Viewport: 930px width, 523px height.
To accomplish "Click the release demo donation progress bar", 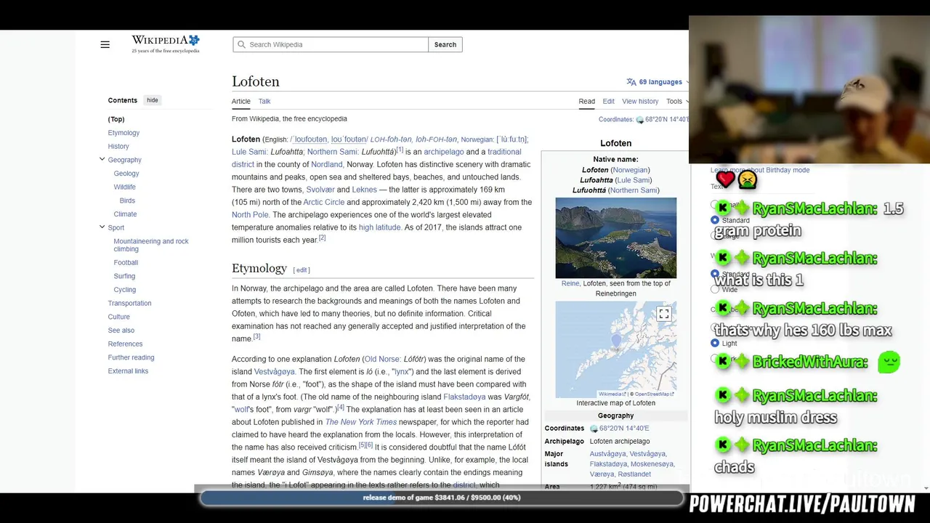I will (442, 498).
